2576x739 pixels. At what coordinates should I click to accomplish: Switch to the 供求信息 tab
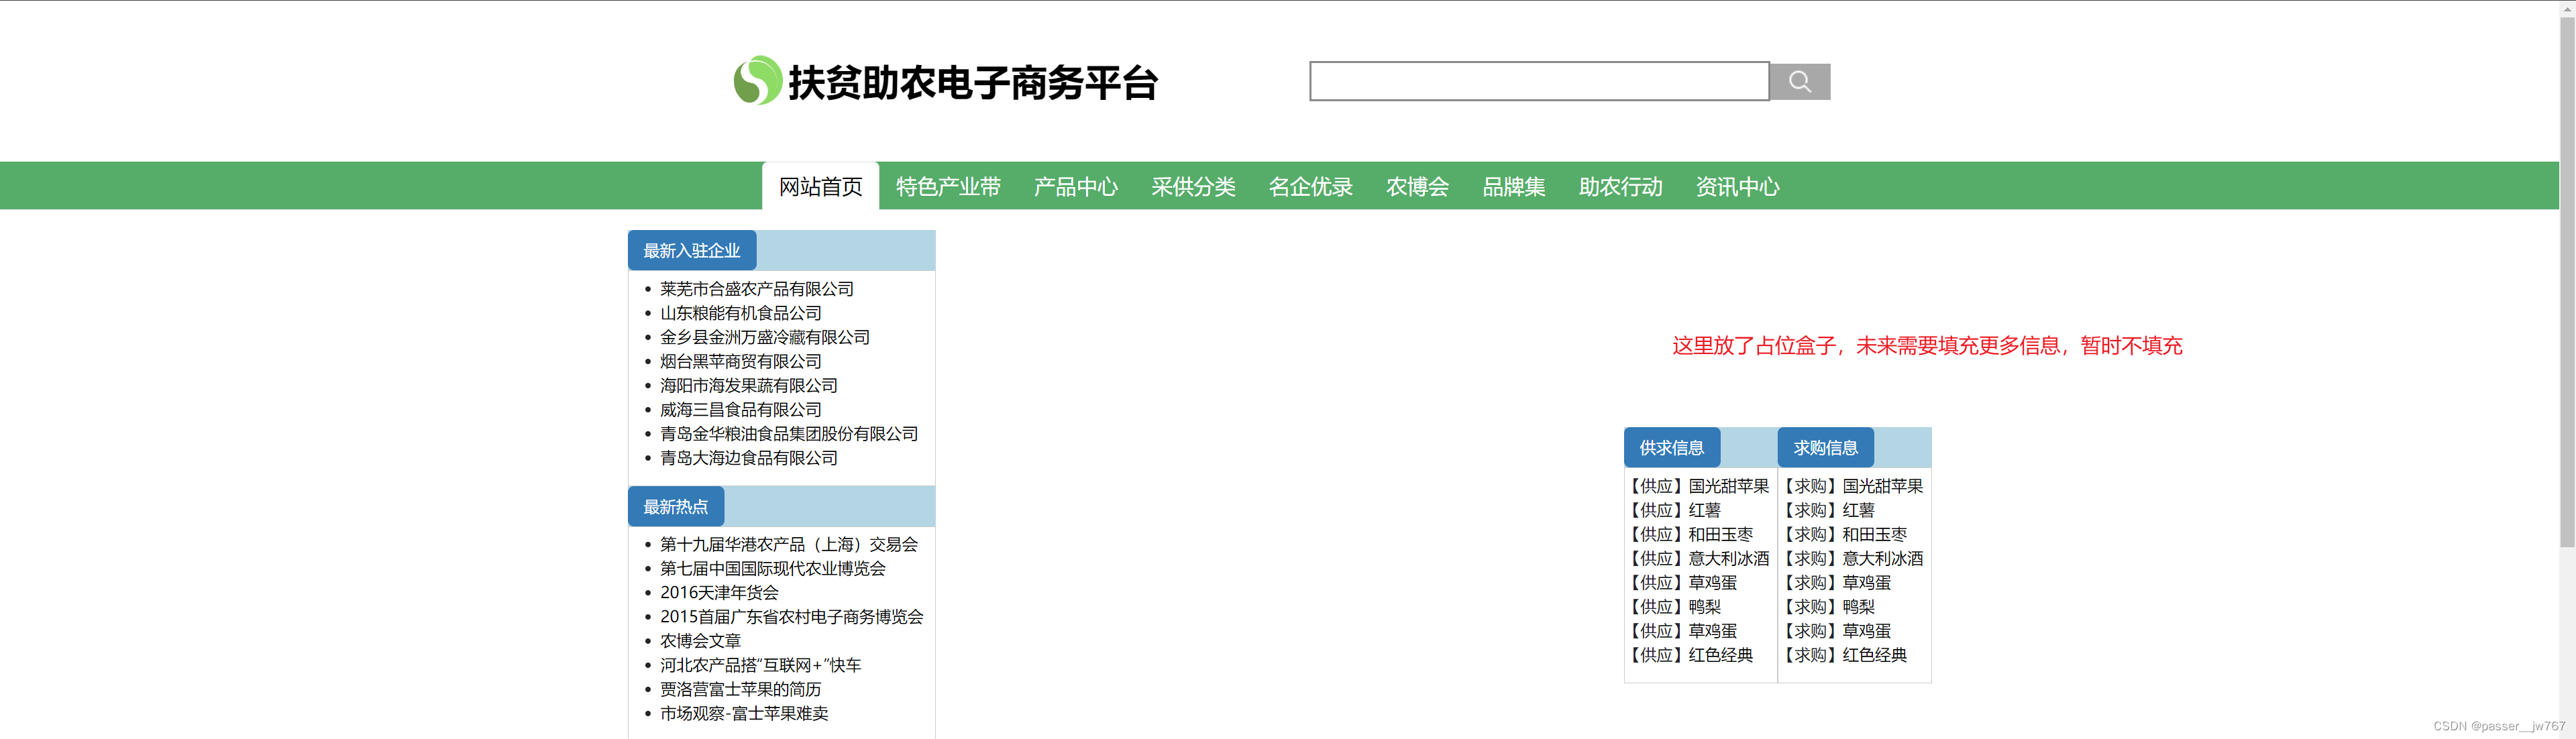tap(1671, 448)
